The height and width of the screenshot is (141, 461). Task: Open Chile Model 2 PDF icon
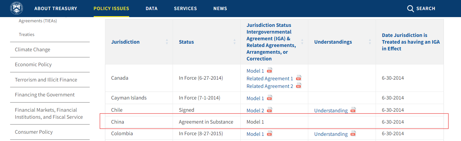click(270, 110)
